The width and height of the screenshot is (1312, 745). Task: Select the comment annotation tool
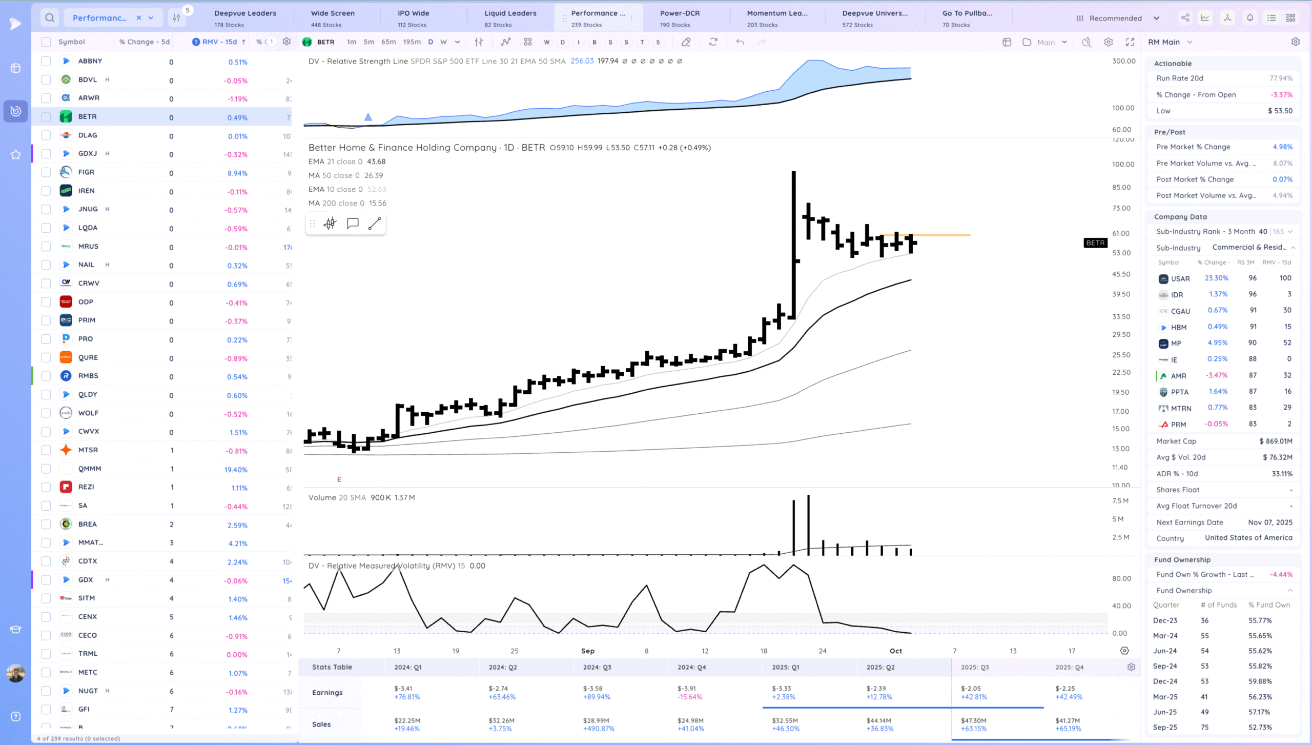[353, 224]
